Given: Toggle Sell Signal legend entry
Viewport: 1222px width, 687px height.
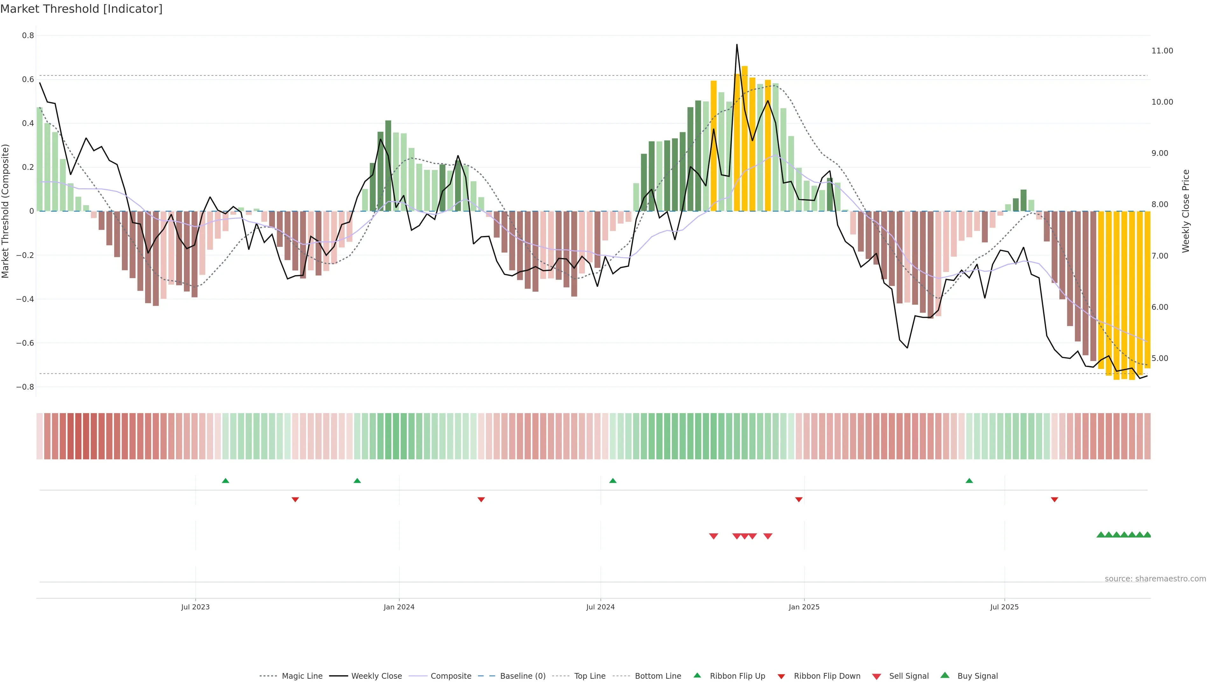Looking at the screenshot, I should (909, 676).
